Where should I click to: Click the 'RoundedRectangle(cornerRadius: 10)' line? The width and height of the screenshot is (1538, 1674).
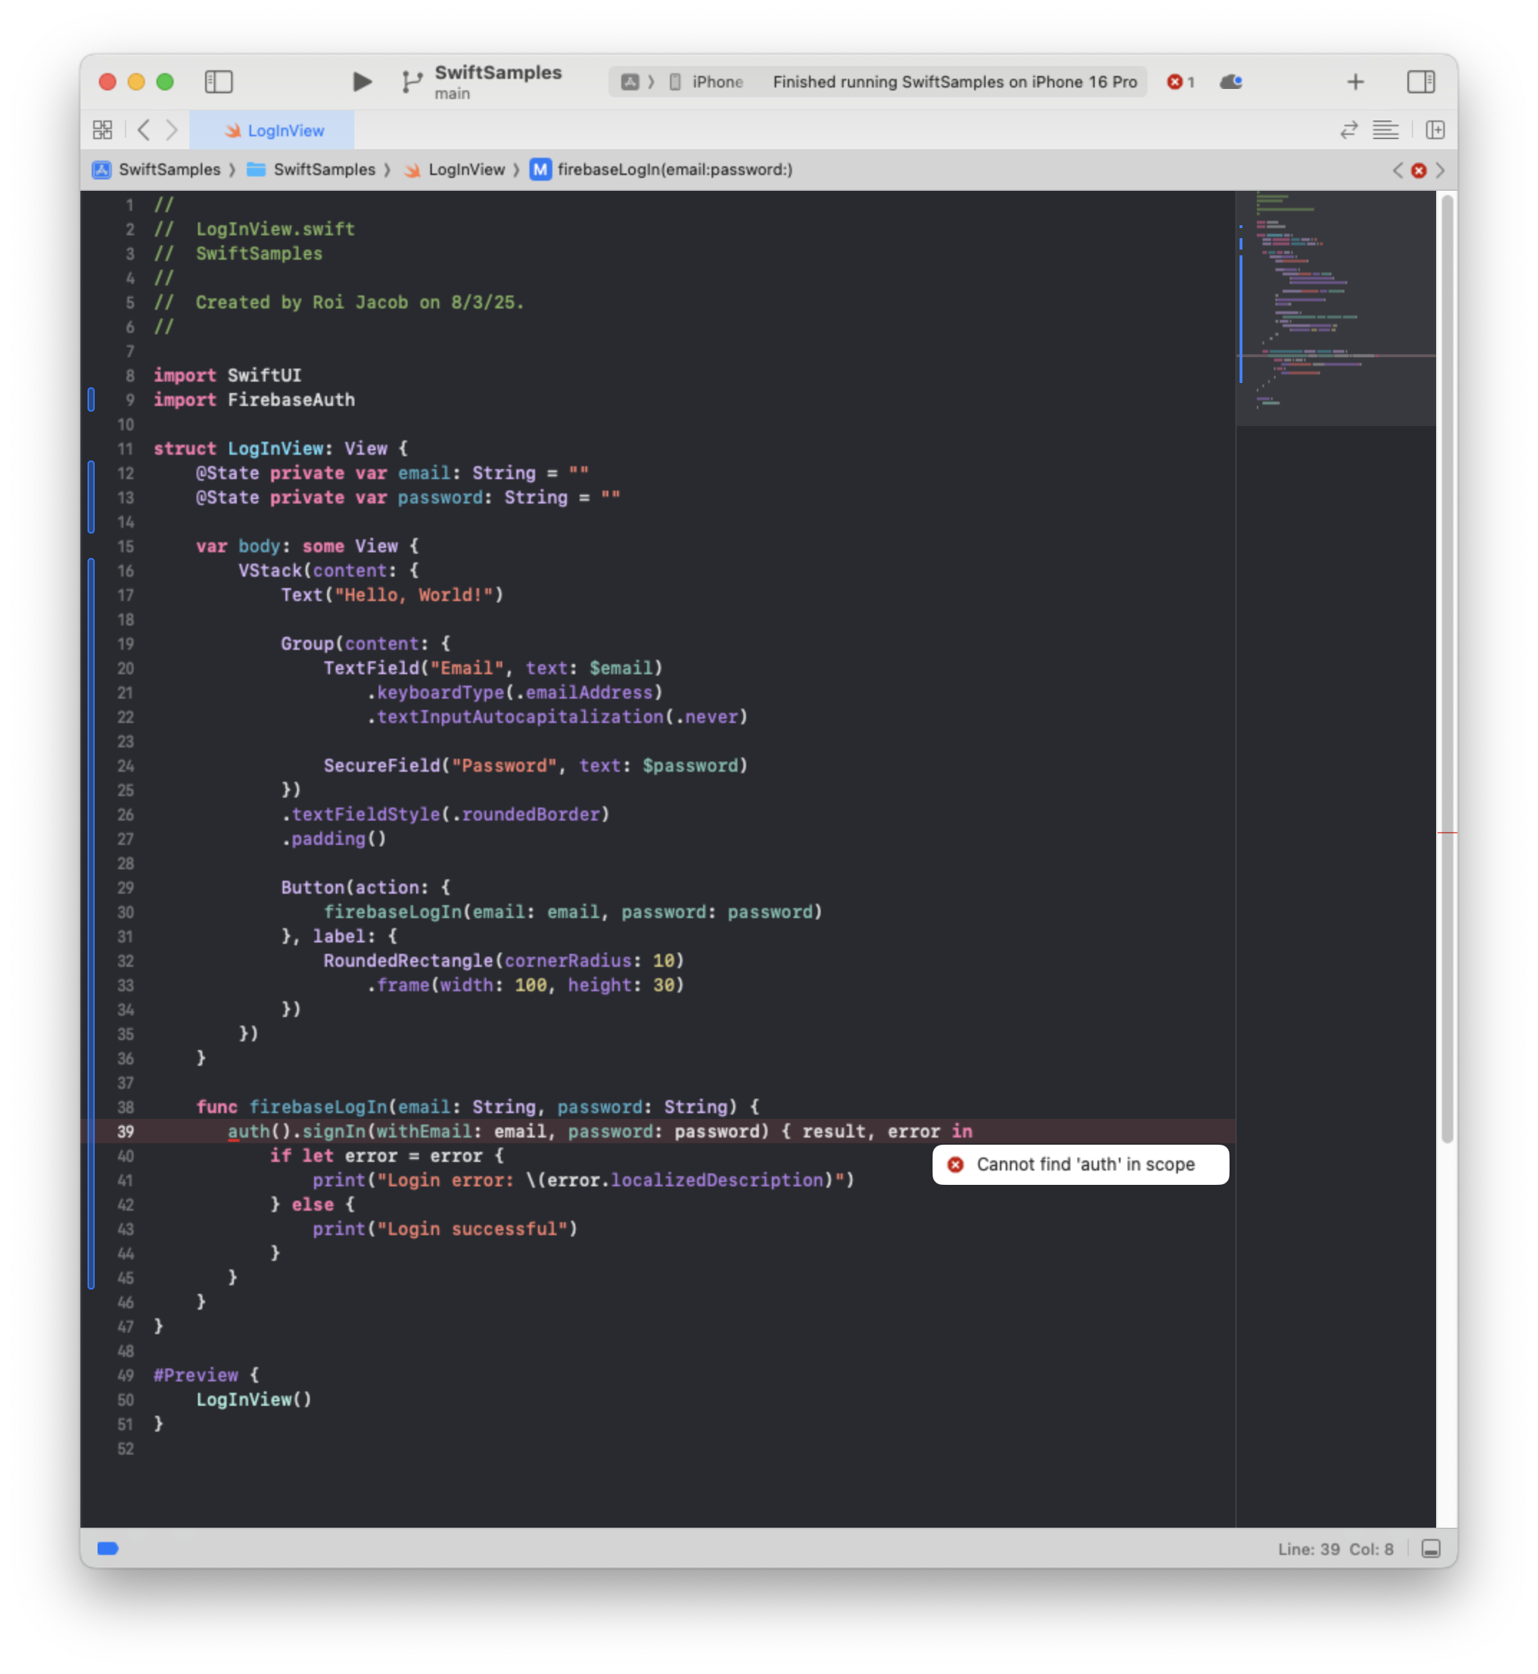pyautogui.click(x=504, y=961)
